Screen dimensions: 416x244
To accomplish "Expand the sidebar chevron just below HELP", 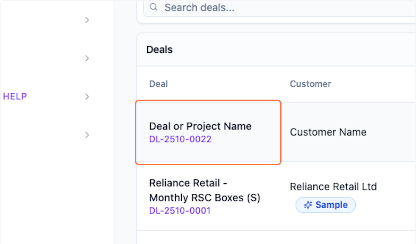I will [87, 135].
